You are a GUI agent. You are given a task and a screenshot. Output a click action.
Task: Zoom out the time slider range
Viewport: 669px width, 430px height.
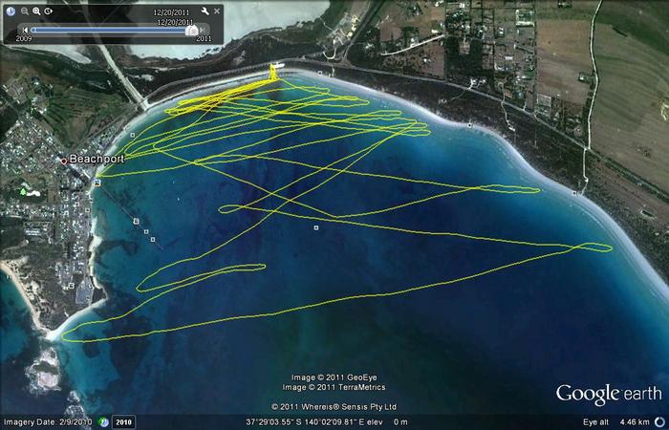24,11
